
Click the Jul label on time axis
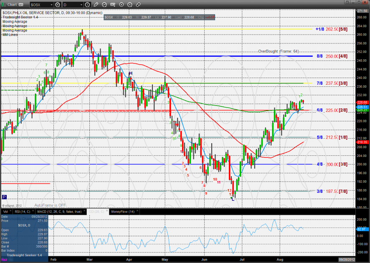click(x=242, y=260)
